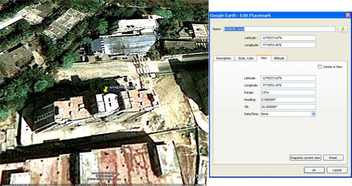Click the Latitude field inside the View tab
Screen dimensions: 352x186
pos(288,78)
